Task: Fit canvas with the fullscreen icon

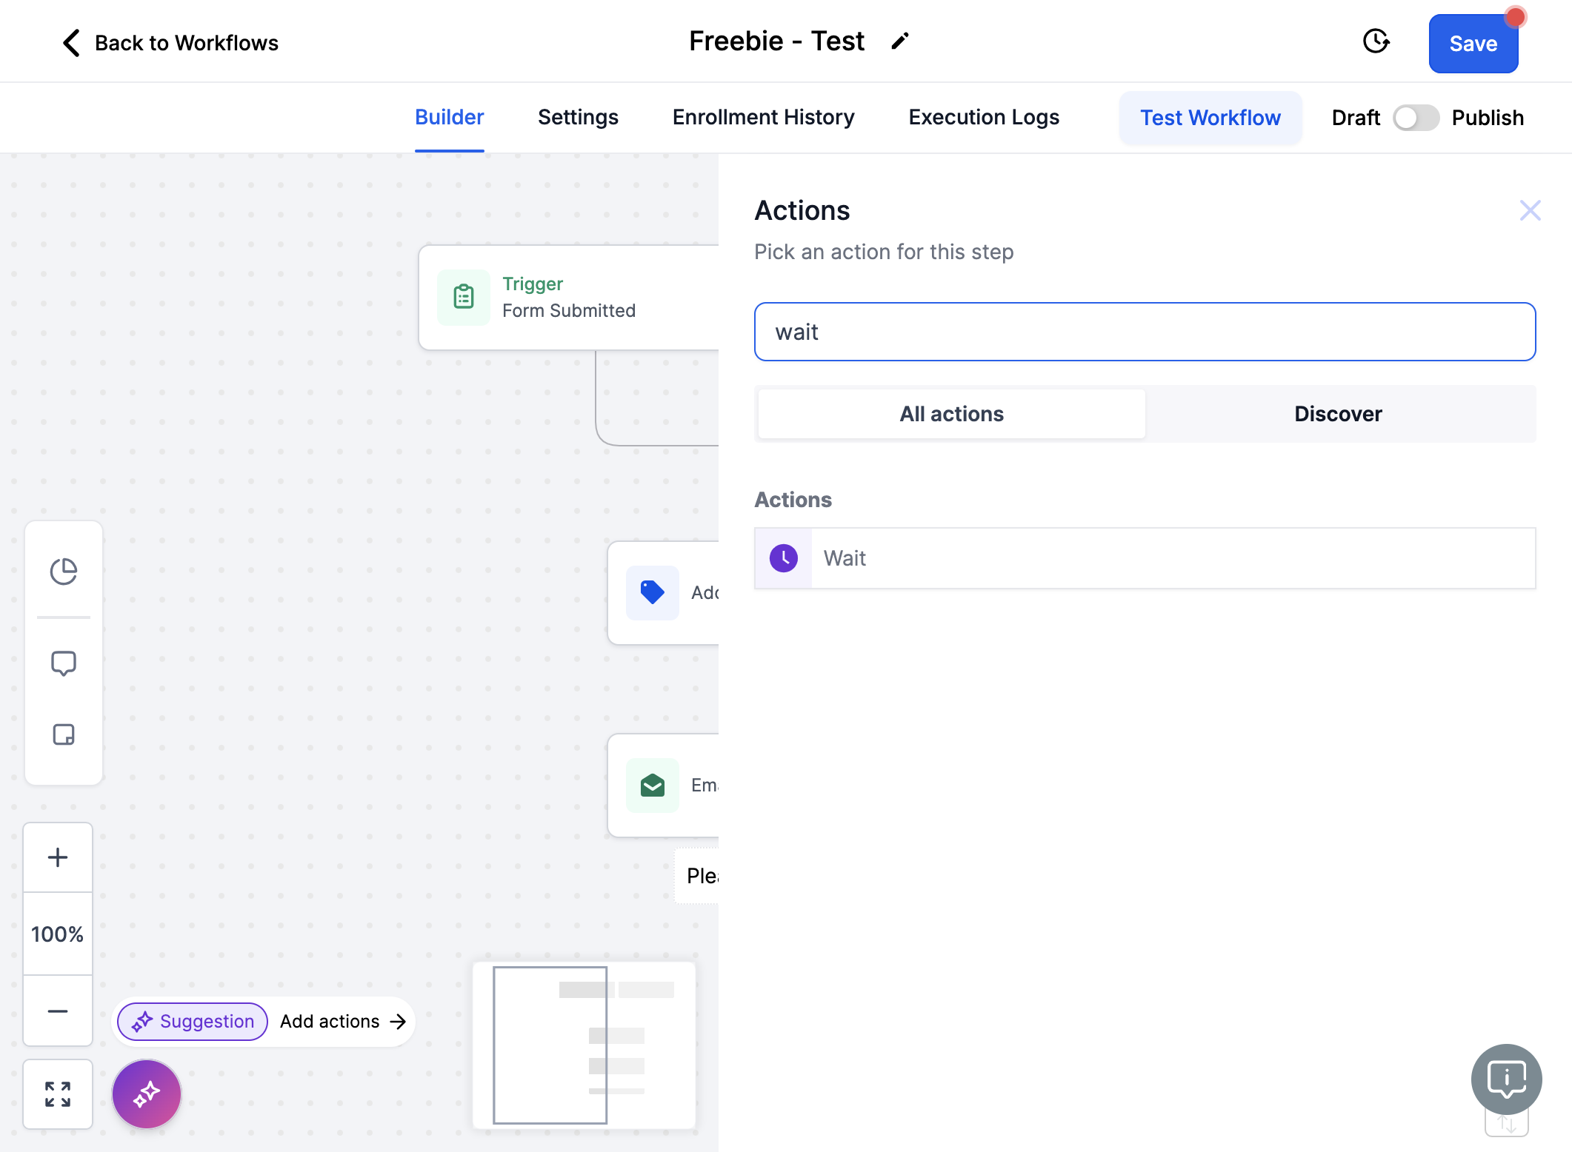Action: click(x=58, y=1094)
